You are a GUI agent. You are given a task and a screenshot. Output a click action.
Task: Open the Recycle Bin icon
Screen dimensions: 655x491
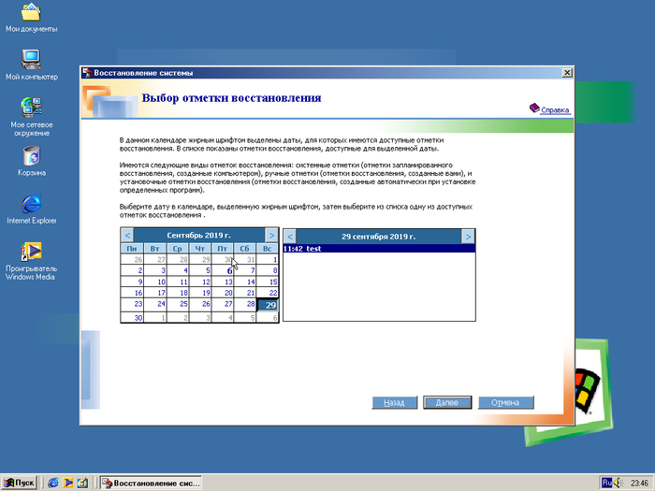tap(31, 161)
